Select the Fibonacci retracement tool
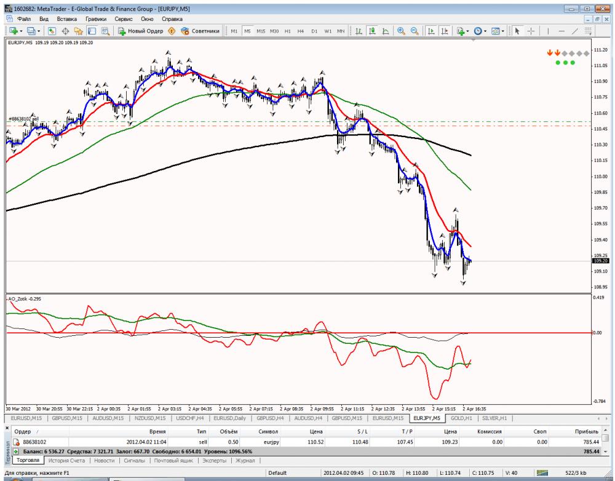Viewport: 615px width, 481px height. coord(588,31)
